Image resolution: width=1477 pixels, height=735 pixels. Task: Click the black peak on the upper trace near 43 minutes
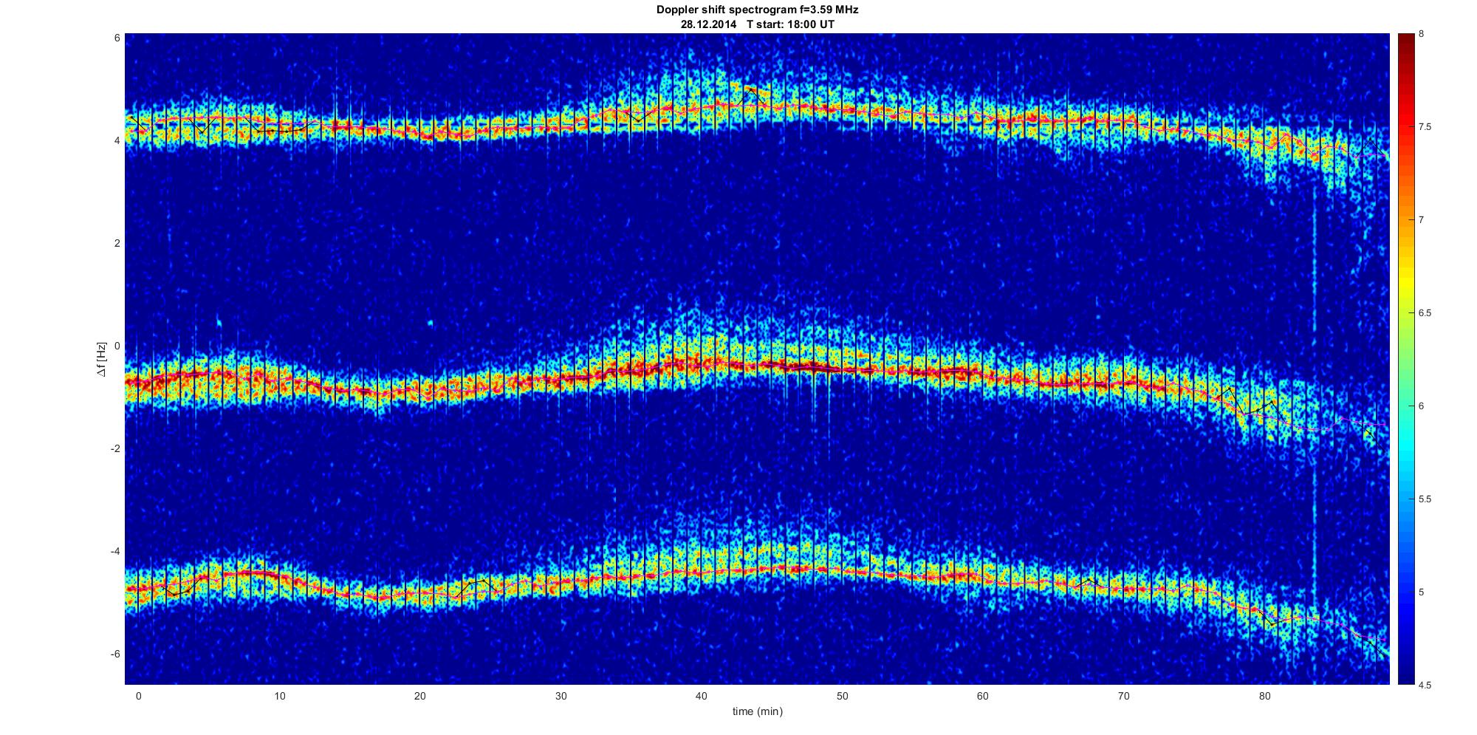[x=750, y=89]
